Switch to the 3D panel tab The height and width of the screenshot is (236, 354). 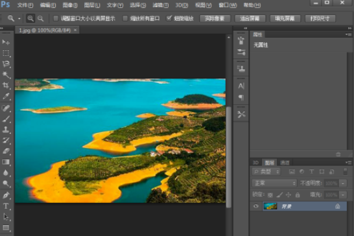[x=255, y=163]
